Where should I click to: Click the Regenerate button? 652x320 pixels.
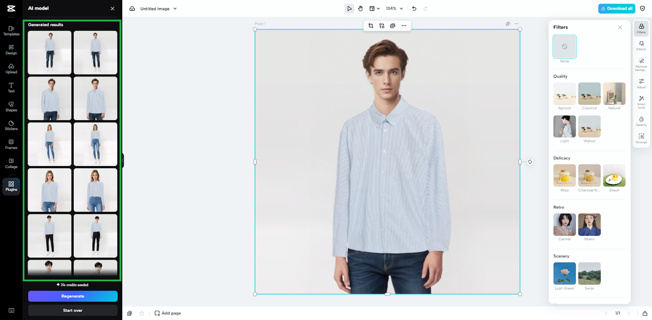73,296
